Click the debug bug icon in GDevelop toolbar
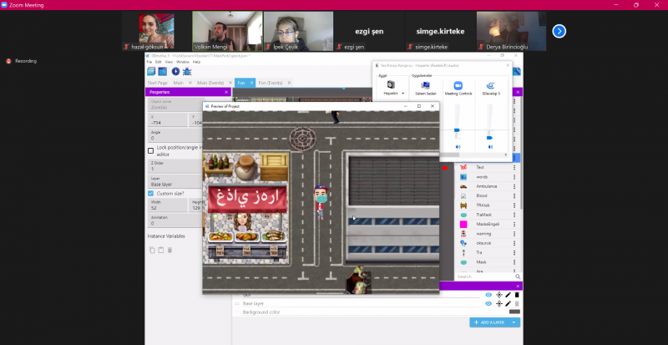Viewport: 668px width, 345px height. [186, 72]
